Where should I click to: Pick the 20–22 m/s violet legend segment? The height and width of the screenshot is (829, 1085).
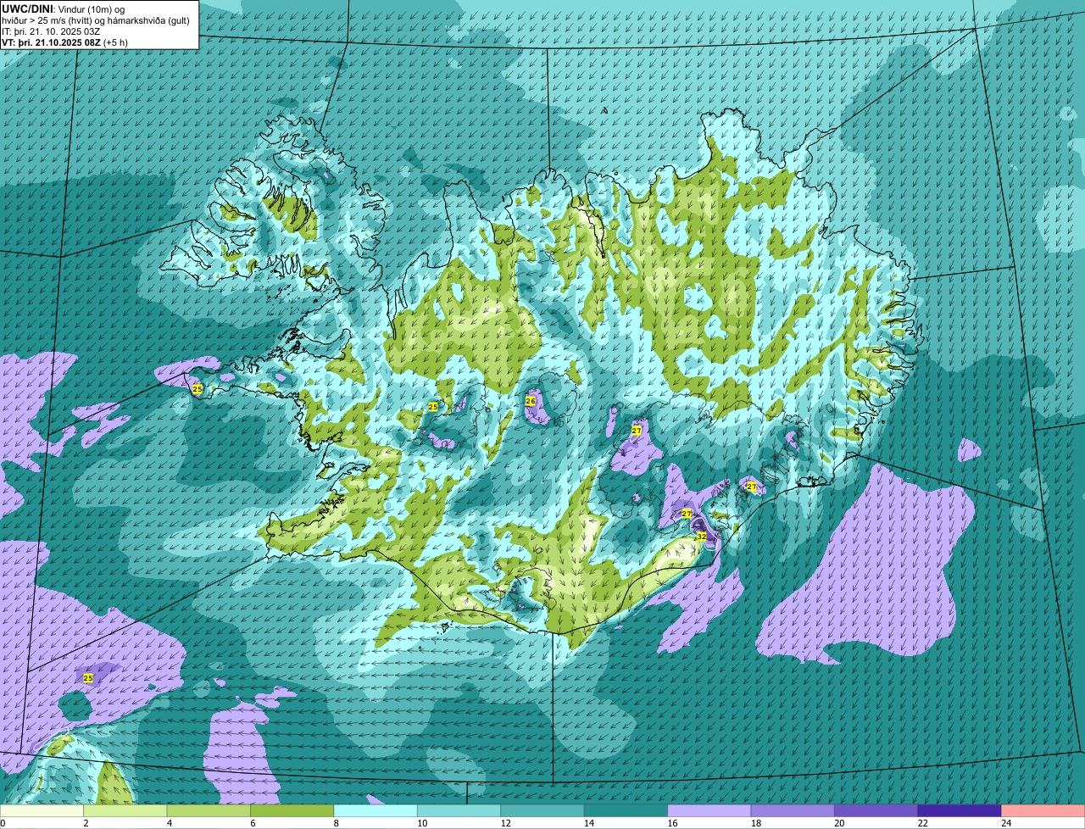coord(876,810)
